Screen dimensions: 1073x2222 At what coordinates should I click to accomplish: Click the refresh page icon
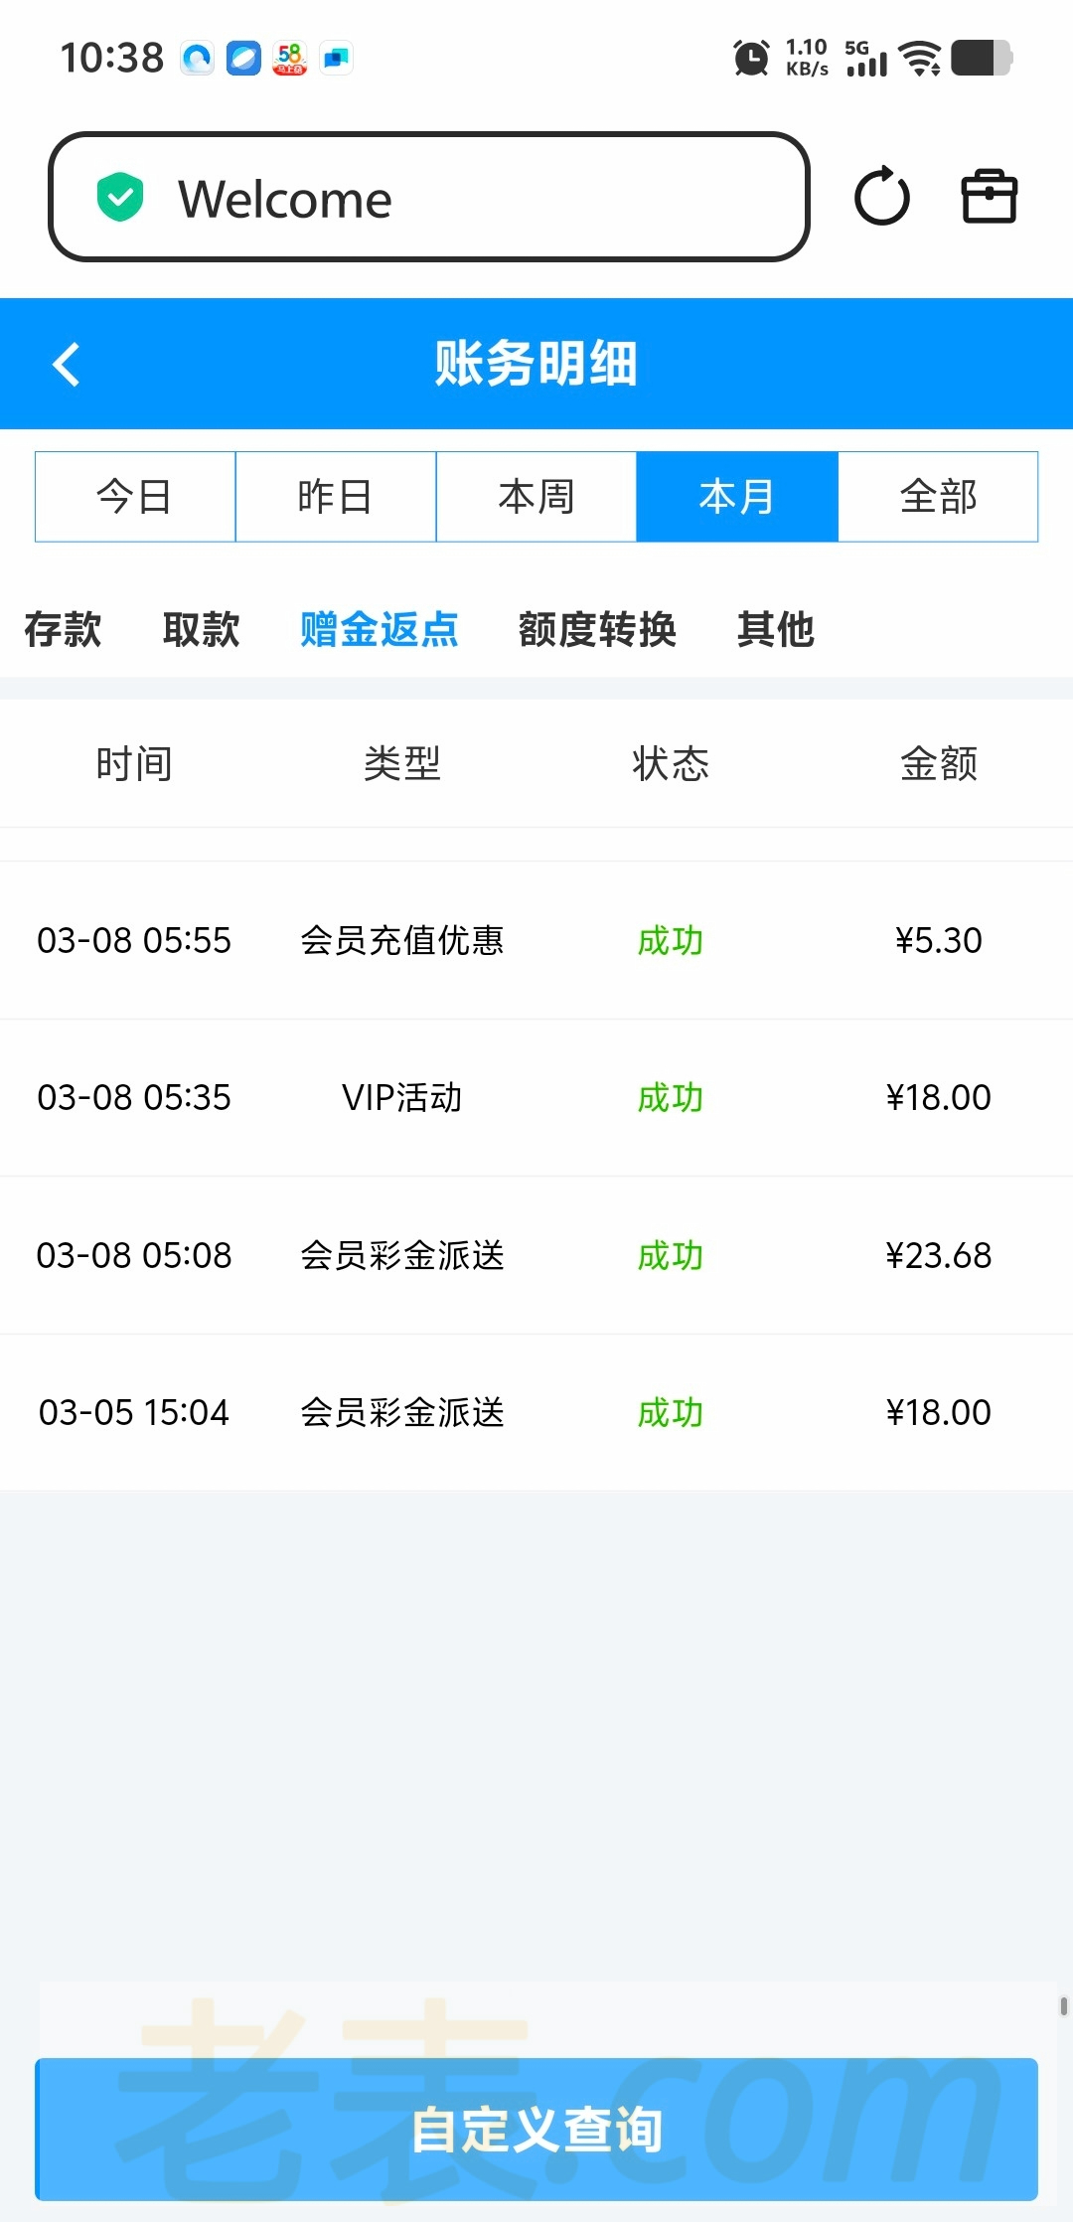(882, 197)
